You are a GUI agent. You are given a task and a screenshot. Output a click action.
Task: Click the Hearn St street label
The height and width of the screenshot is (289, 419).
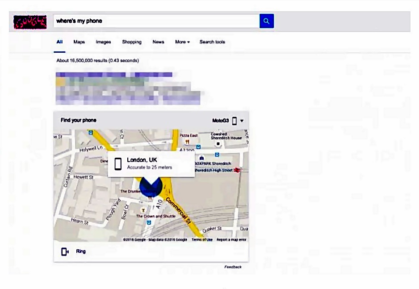(80, 221)
